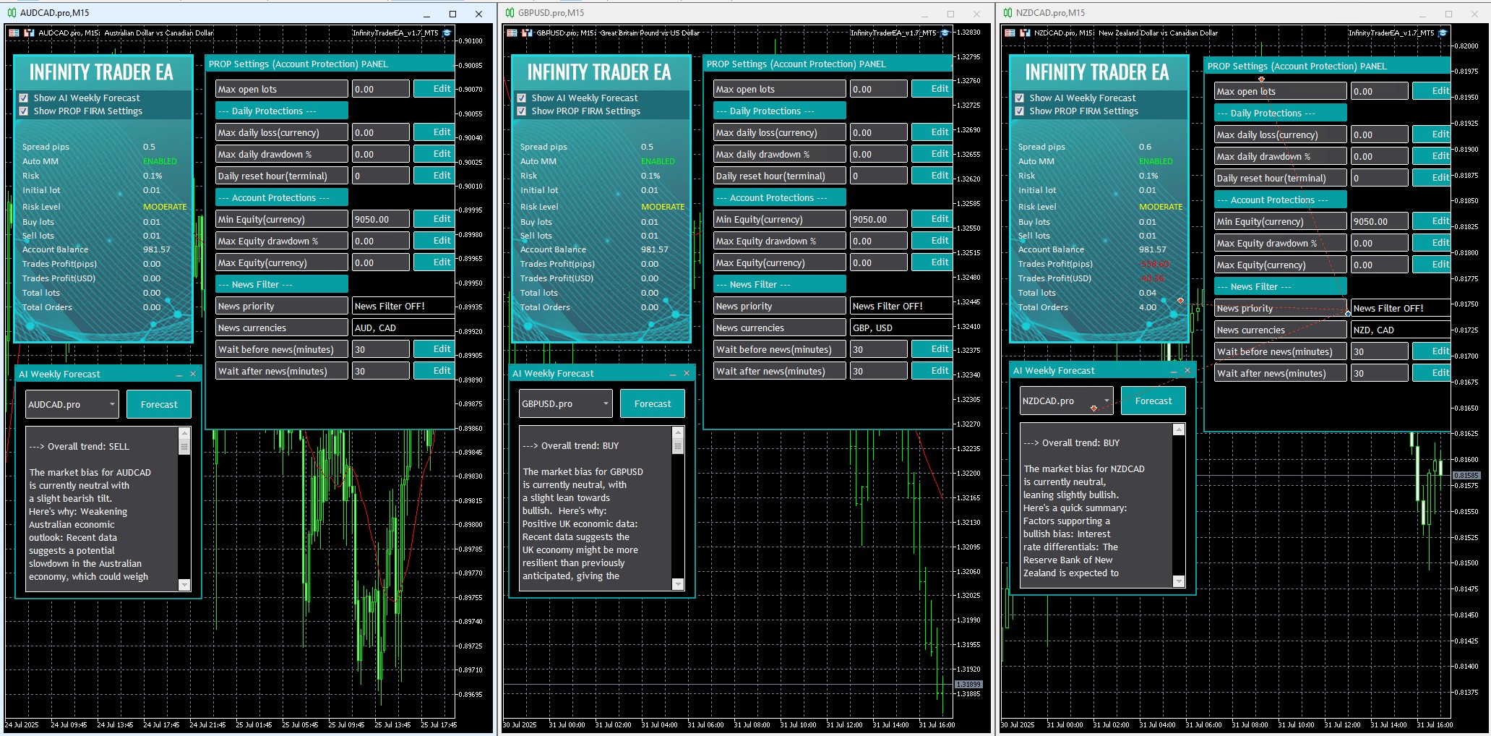Uncheck Show PROP FIRM Settings on GBPUSD chart
The height and width of the screenshot is (736, 1491).
(522, 111)
